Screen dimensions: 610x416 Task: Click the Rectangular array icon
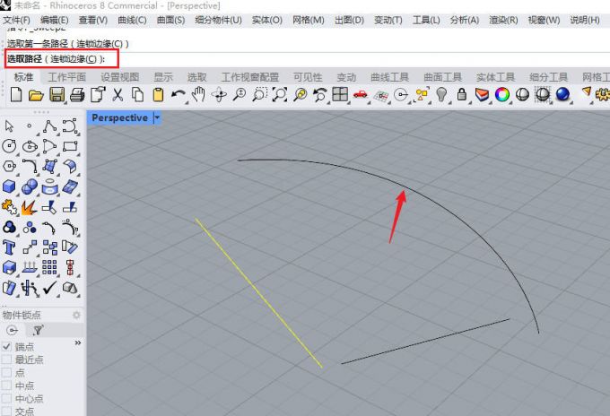coord(49,267)
